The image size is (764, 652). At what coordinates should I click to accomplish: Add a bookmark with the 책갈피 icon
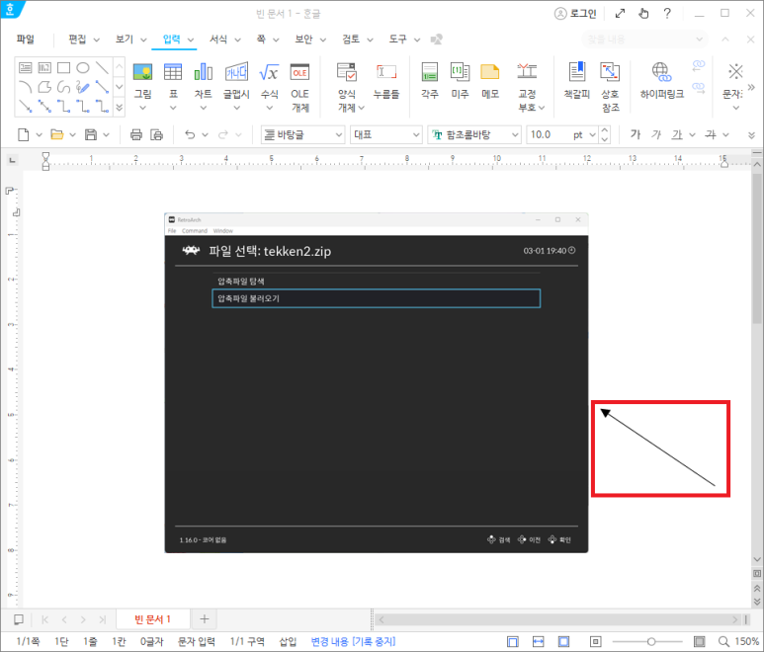(x=577, y=72)
